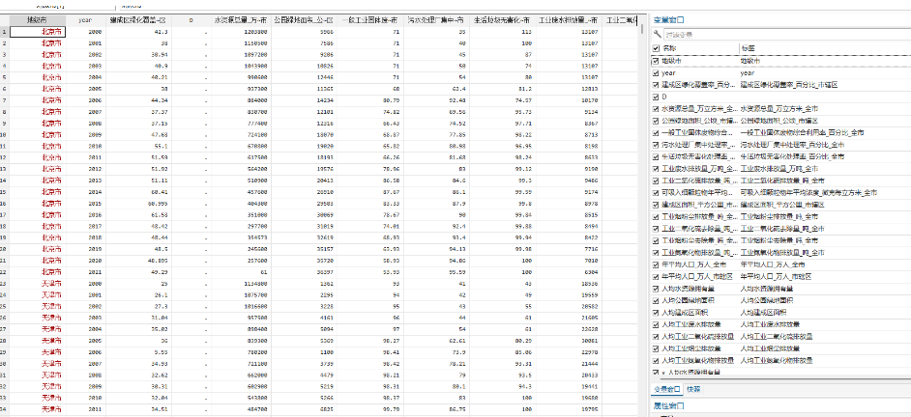The width and height of the screenshot is (911, 417).
Task: Toggle checkbox for 人均建成区面积 variable
Action: pos(656,312)
